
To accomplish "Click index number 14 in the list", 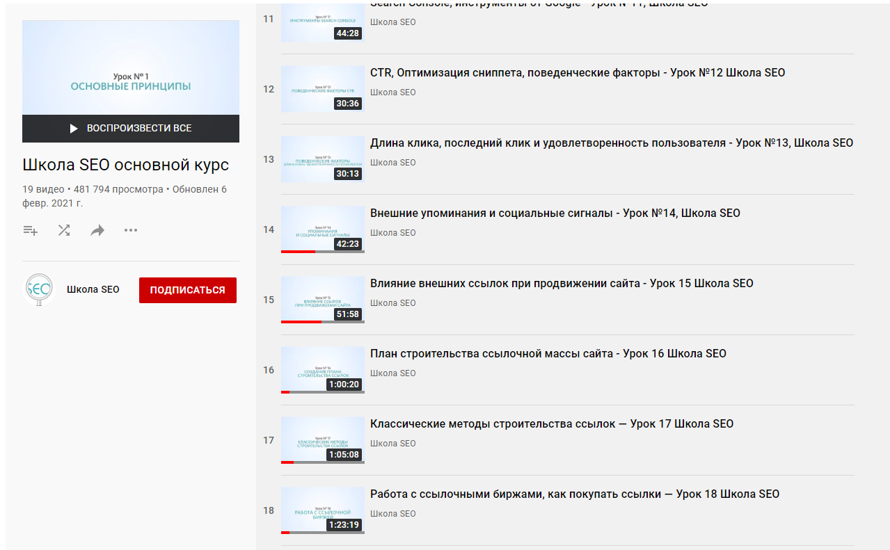I will pos(269,229).
